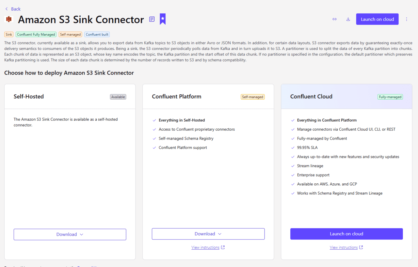Click the Amazon S3 connector logo icon

tap(9, 19)
